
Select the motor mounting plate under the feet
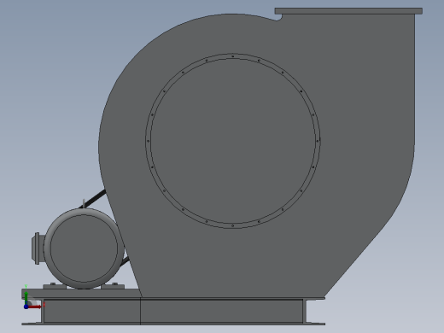click(81, 294)
